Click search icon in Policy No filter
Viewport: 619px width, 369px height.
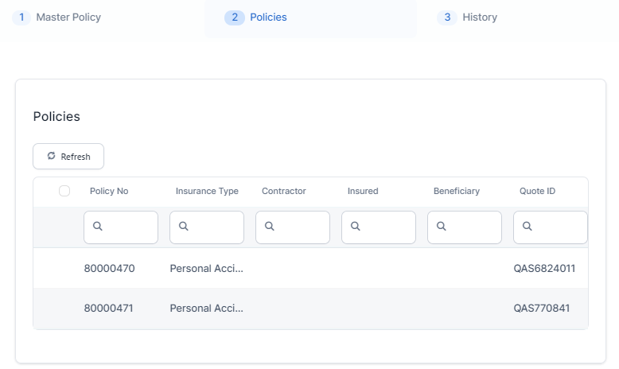(x=98, y=227)
